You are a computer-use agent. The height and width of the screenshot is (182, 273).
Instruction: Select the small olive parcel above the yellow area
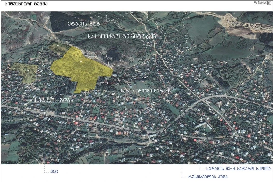pos(59,48)
